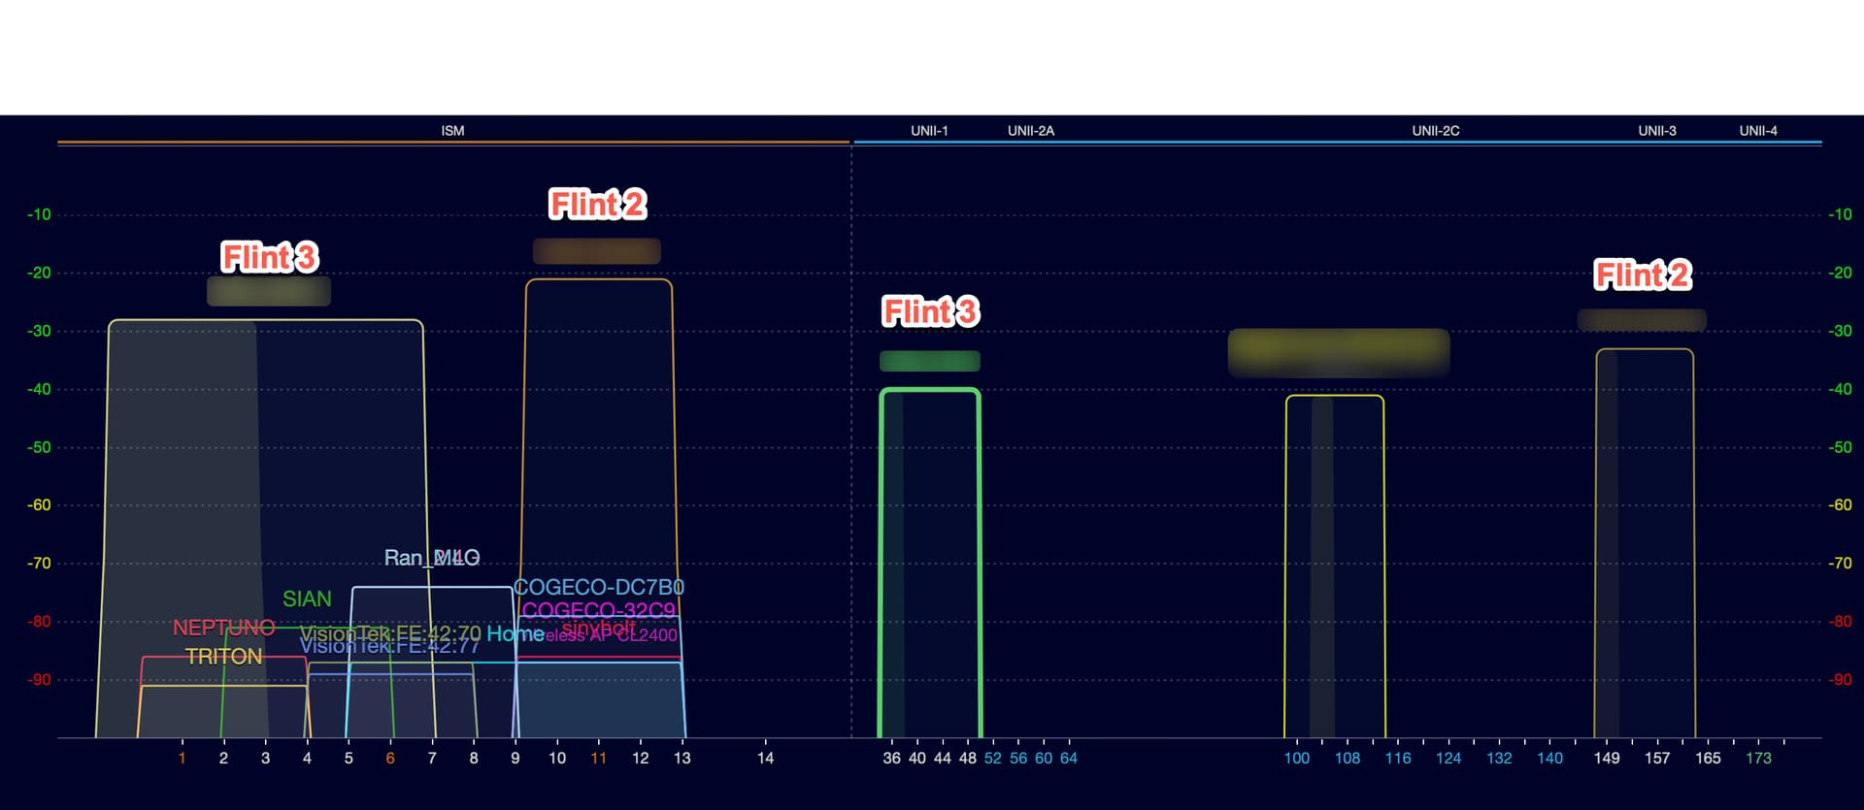The width and height of the screenshot is (1864, 810).
Task: Click channel 13 on the axis
Action: coord(682,759)
